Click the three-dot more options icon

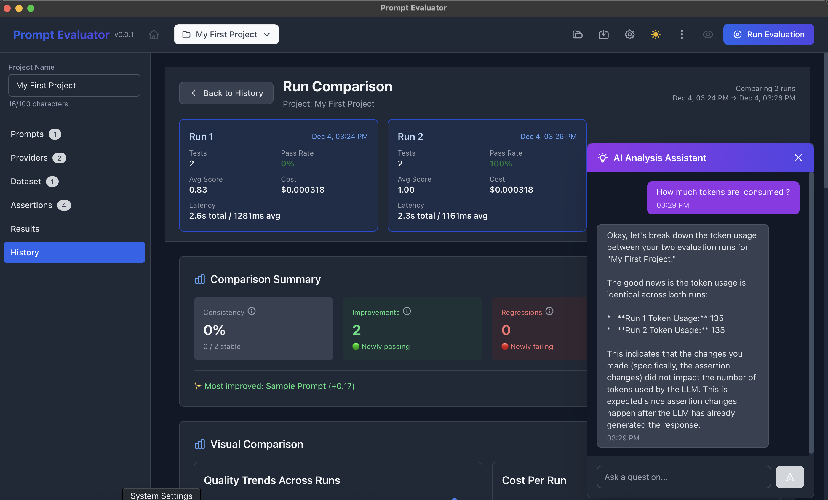(x=682, y=35)
